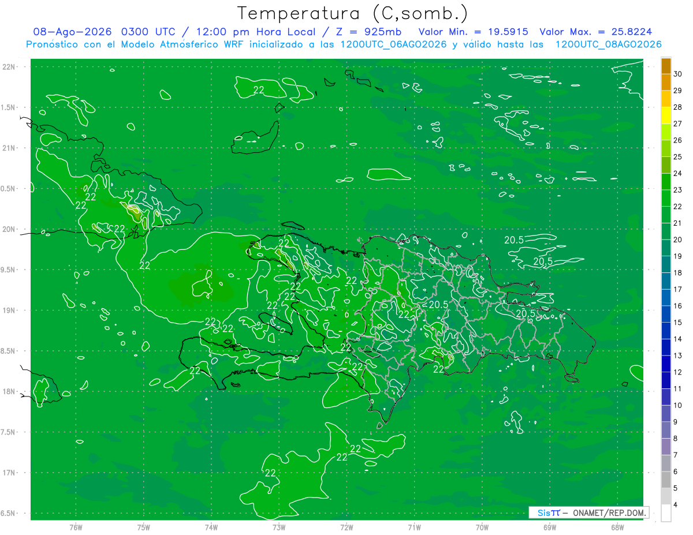Click the "19N" latitude axis label
The image size is (693, 535).
[x=9, y=310]
